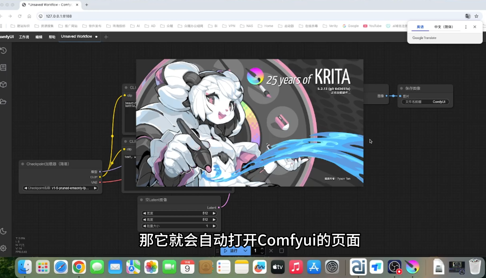Image resolution: width=486 pixels, height=278 pixels.
Task: Select next Checkpoint名称 with right arrow
Action: [x=95, y=188]
